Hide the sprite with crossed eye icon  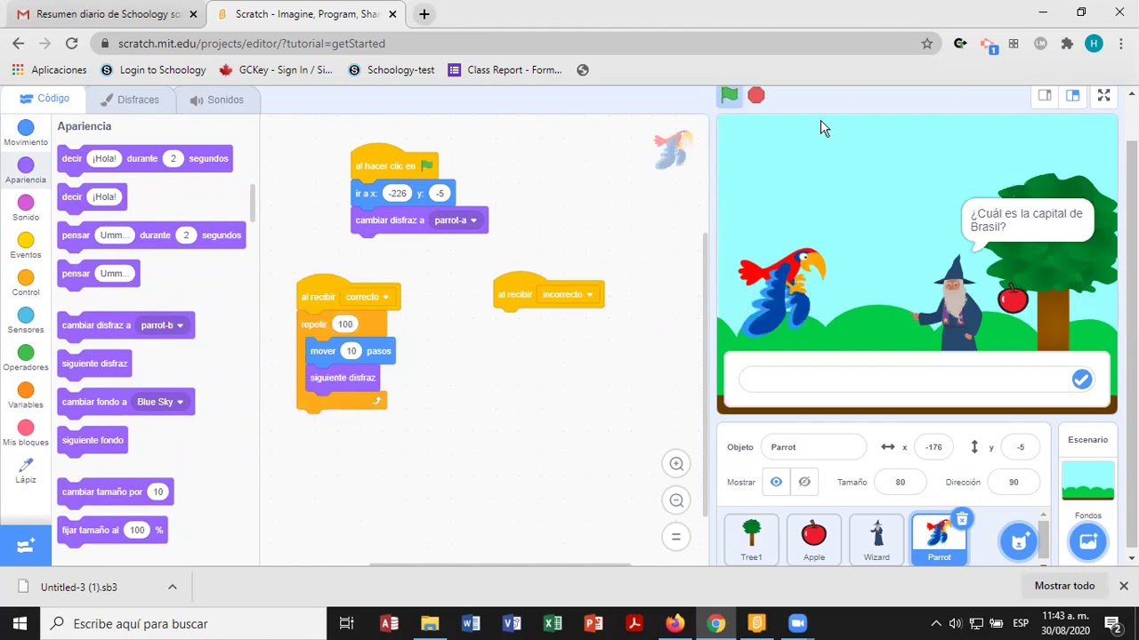pyautogui.click(x=804, y=482)
